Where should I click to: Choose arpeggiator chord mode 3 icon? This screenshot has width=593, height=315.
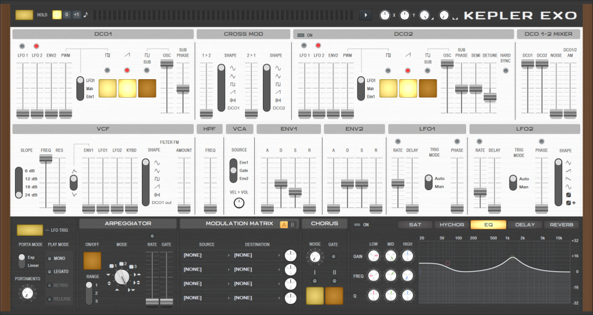133,266
